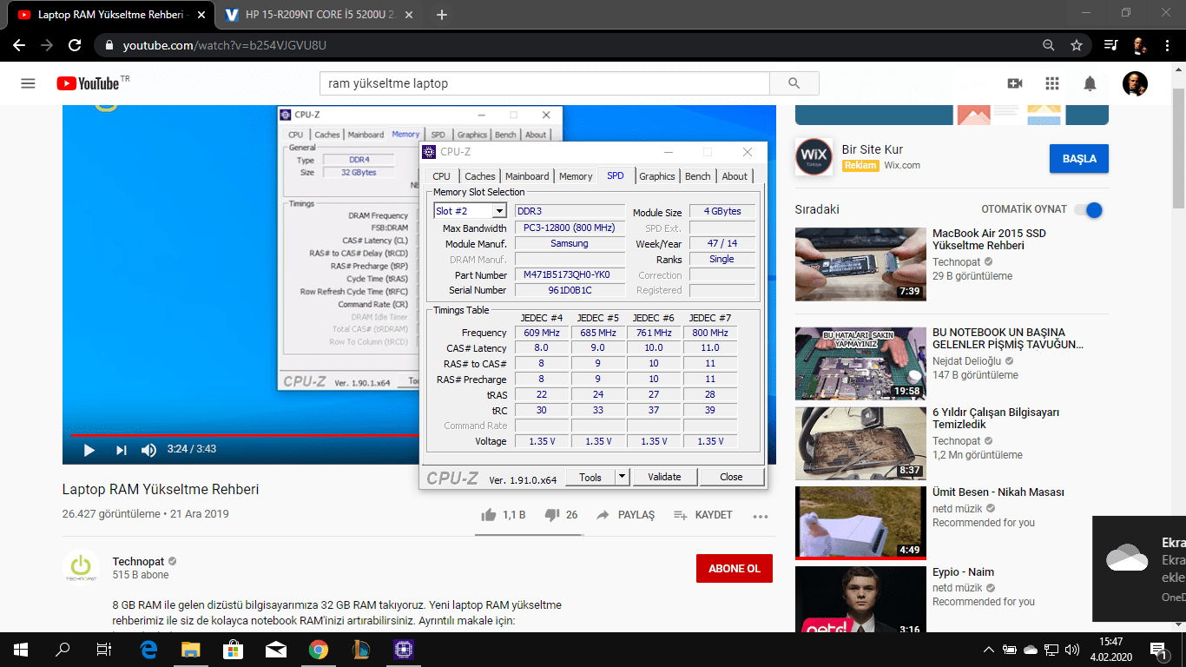Open the YouTube guide hamburger menu
The image size is (1186, 667).
pos(28,83)
